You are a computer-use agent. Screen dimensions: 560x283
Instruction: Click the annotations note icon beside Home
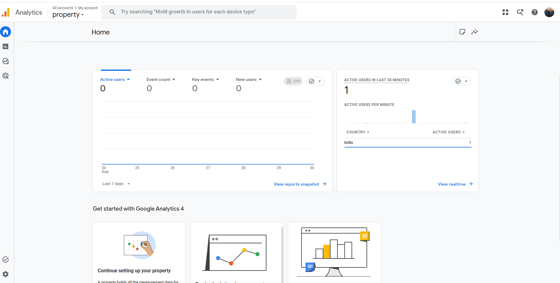click(x=462, y=32)
